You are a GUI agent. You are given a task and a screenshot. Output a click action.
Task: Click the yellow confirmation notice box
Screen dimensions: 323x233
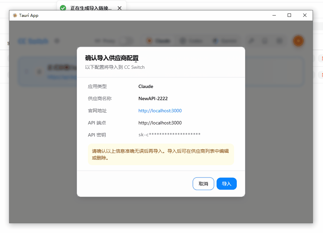pyautogui.click(x=161, y=154)
